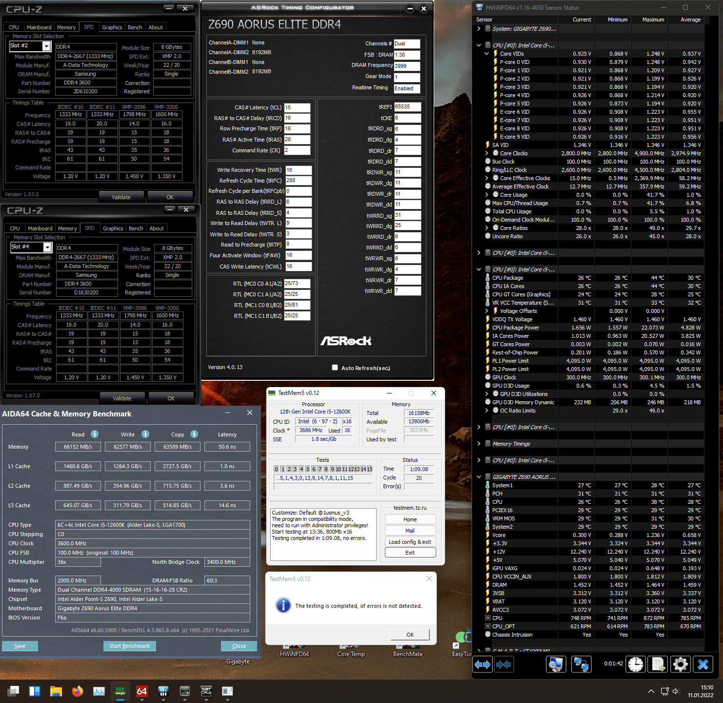Click the Task View icon in taskbar
The height and width of the screenshot is (703, 723).
pos(13,691)
